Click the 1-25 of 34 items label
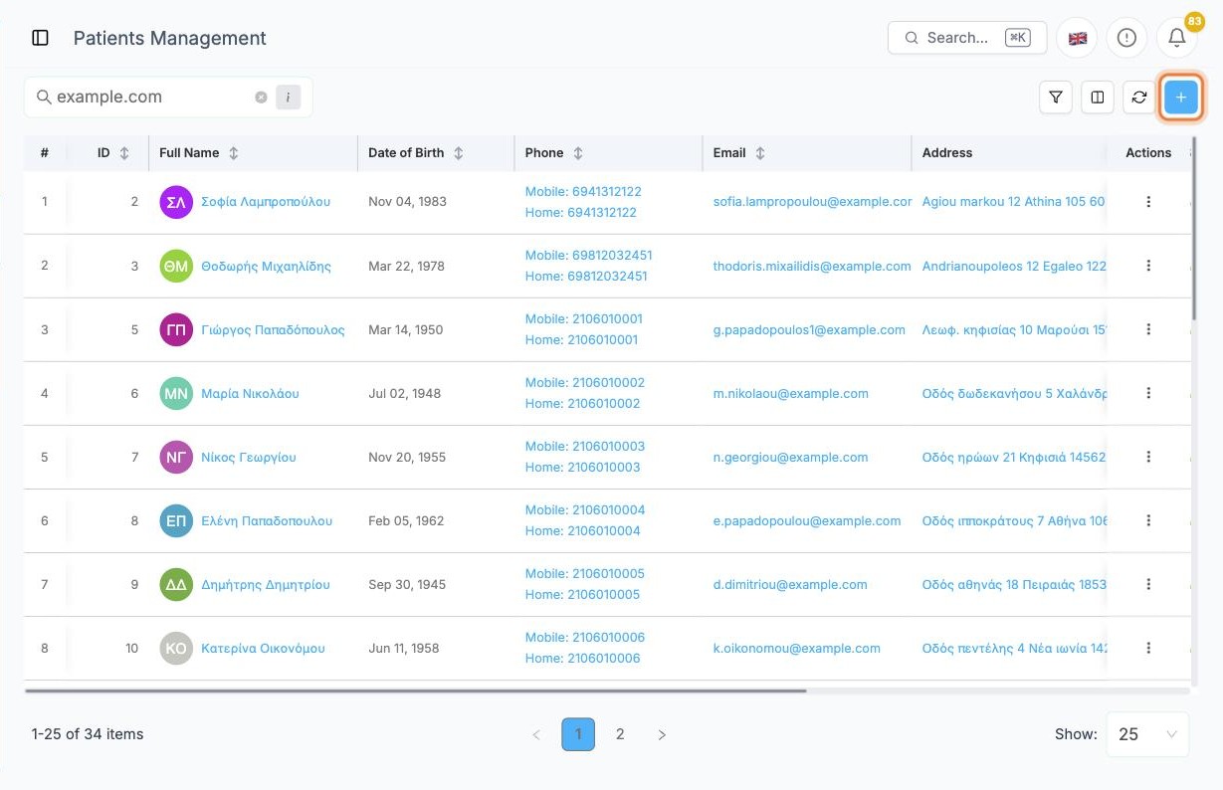 pyautogui.click(x=88, y=734)
